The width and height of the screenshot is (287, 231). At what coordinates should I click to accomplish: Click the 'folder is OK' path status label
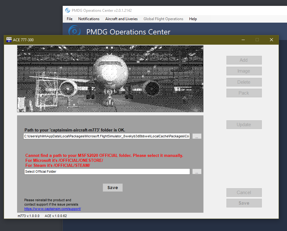pyautogui.click(x=75, y=130)
